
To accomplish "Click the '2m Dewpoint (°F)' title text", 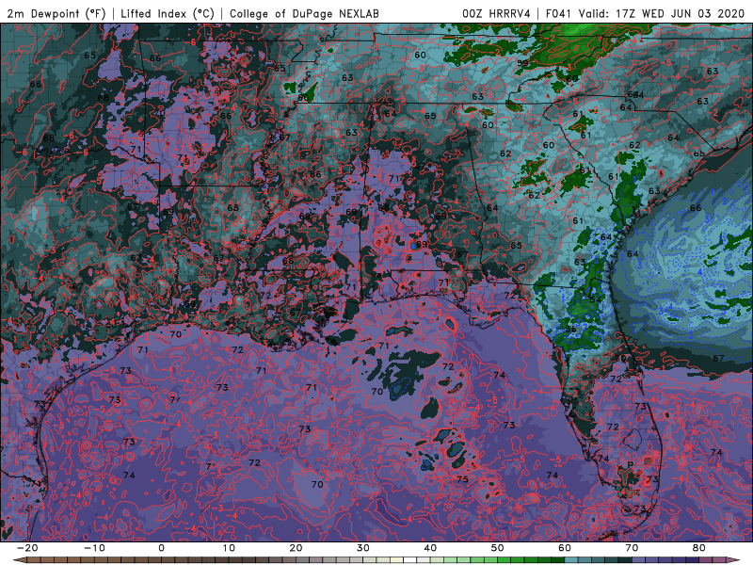I will point(56,13).
